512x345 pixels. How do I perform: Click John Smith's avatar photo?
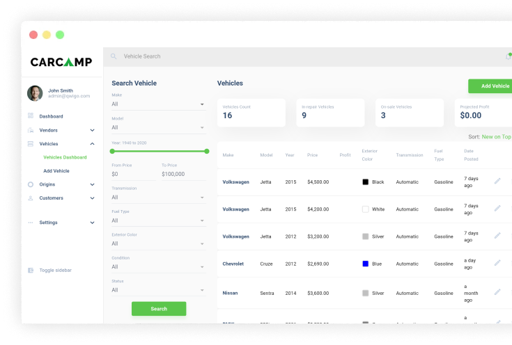(35, 93)
